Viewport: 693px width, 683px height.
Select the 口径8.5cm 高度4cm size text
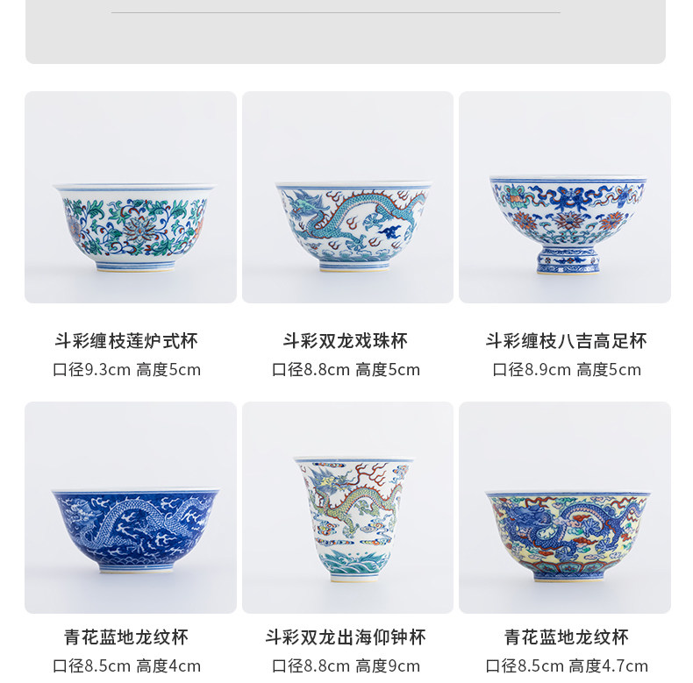(126, 665)
